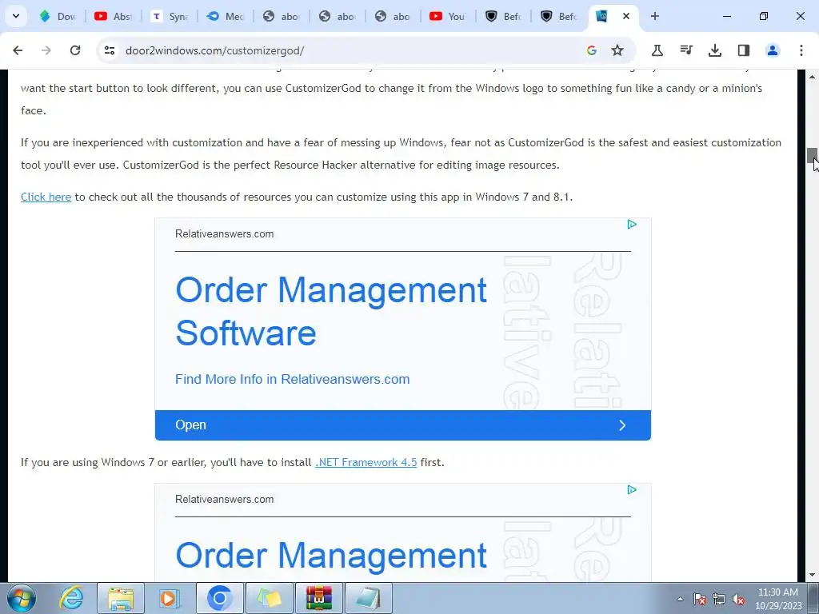Open media controls icon in toolbar
The width and height of the screenshot is (819, 614).
(x=686, y=50)
